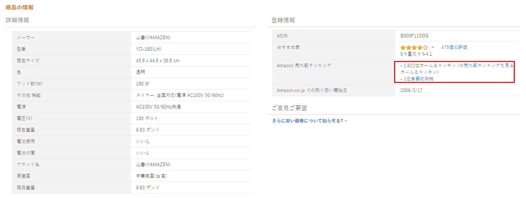Click the 詳細情報 section heading
Screen dimensions: 526x198
(17, 20)
